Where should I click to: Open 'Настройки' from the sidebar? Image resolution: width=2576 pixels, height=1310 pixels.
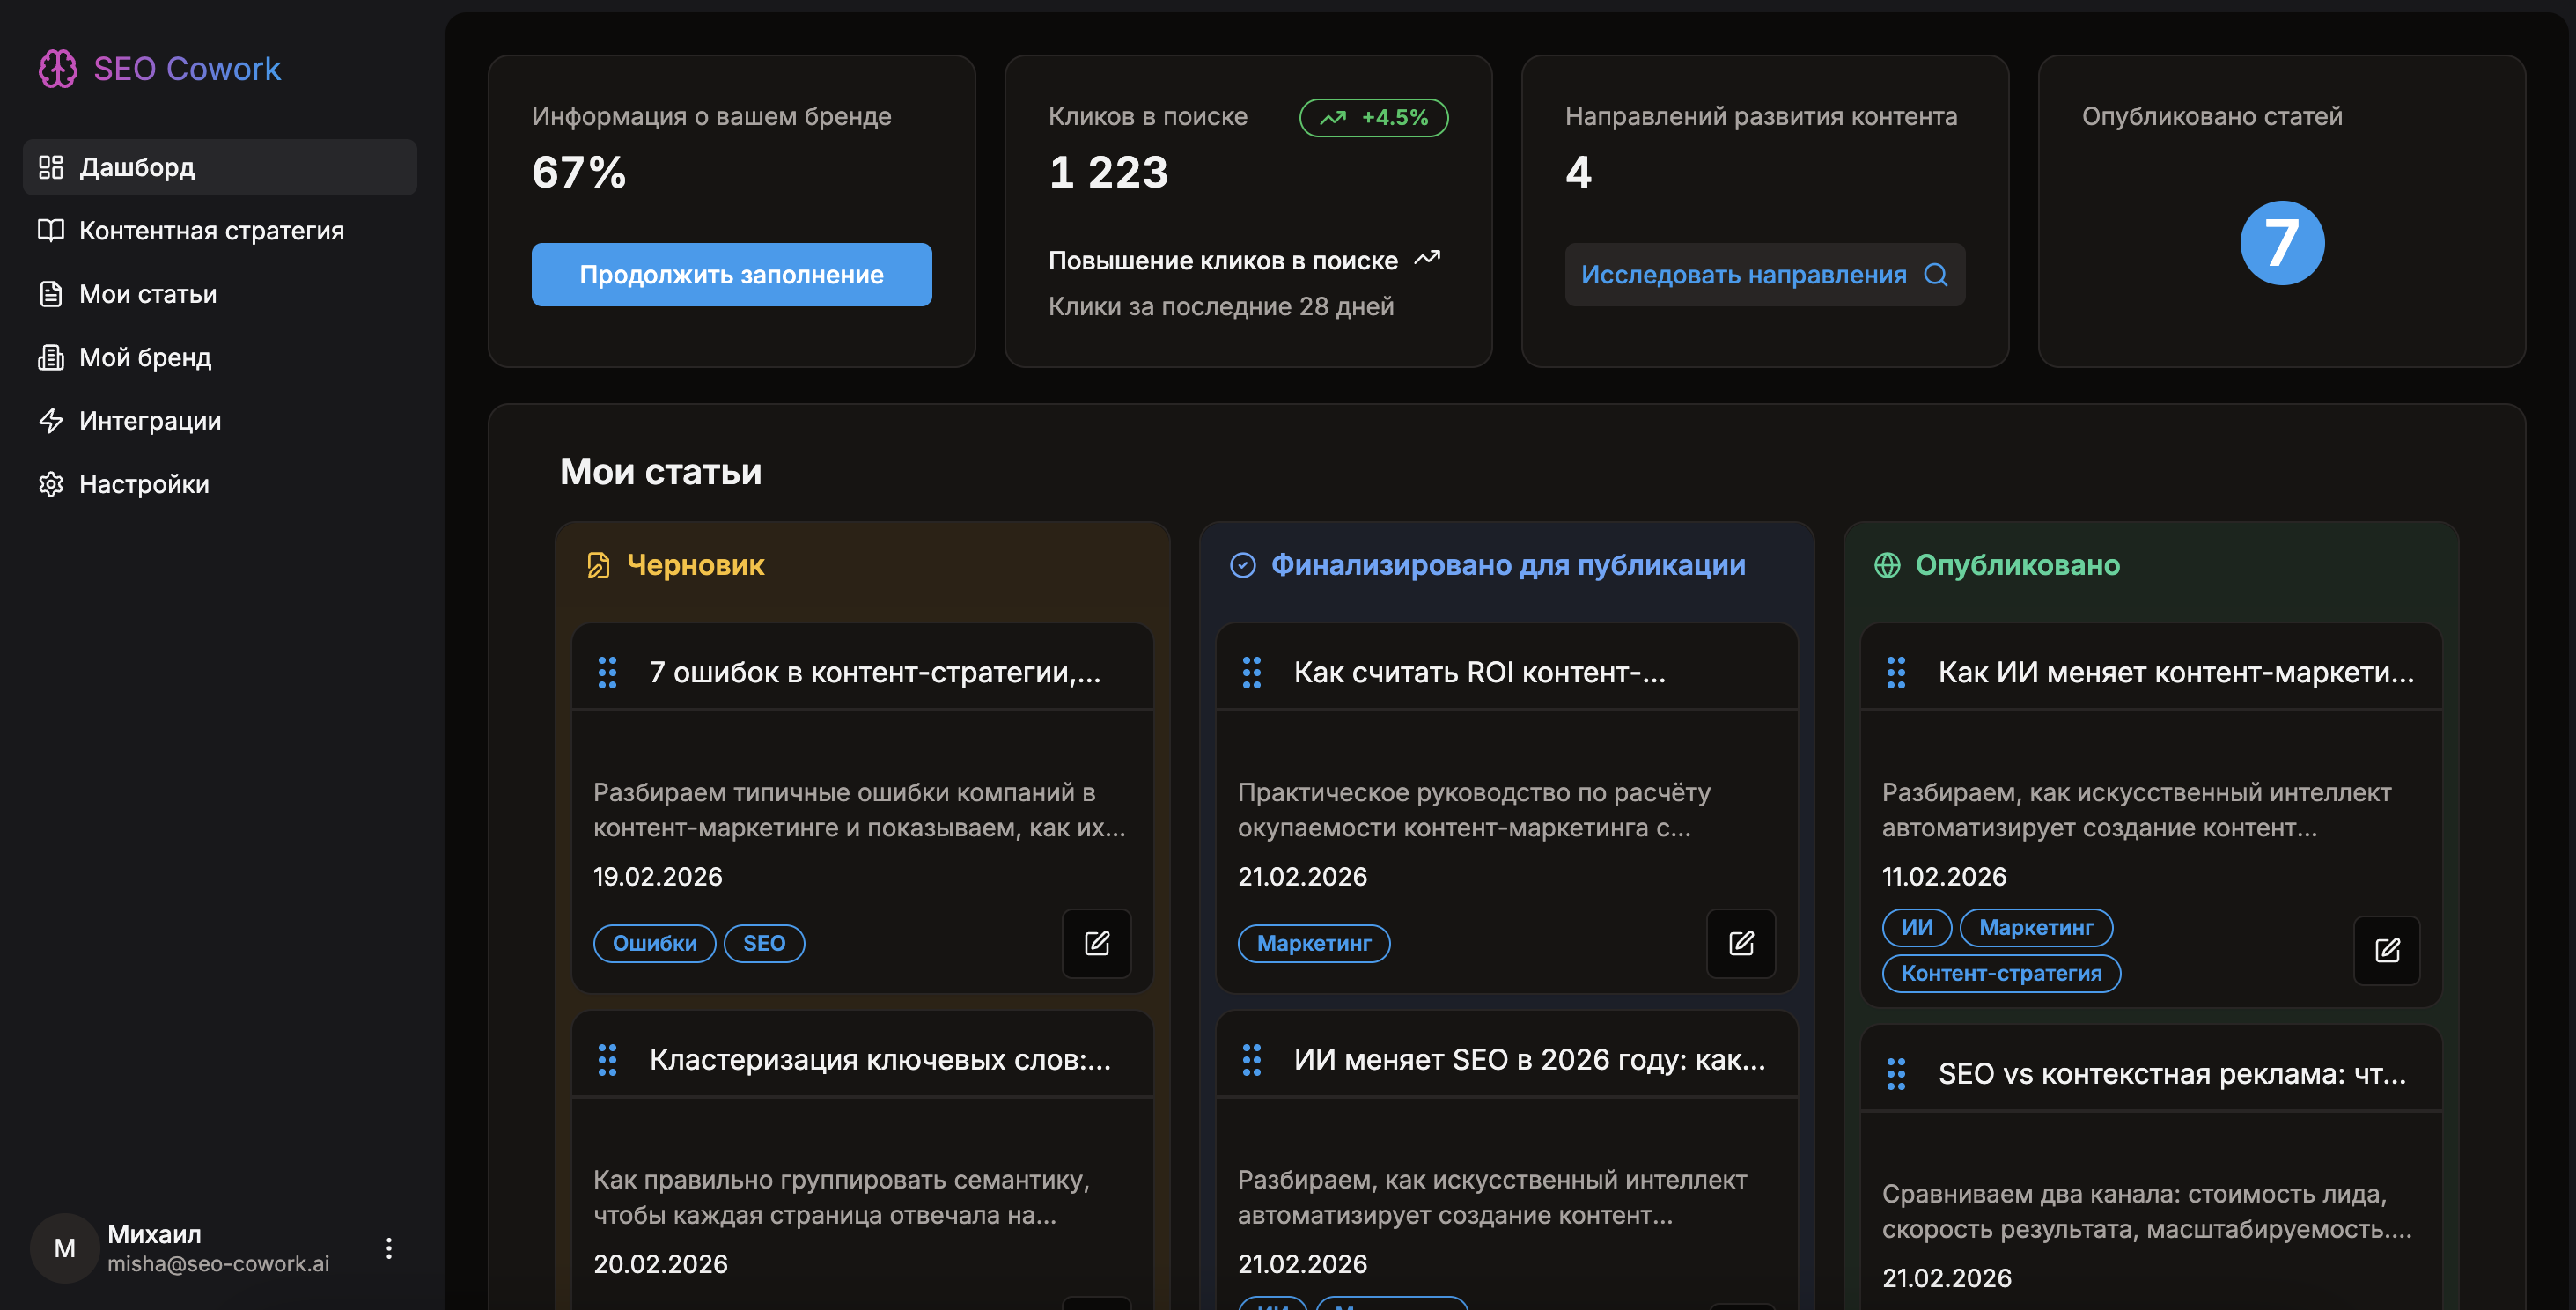point(144,484)
